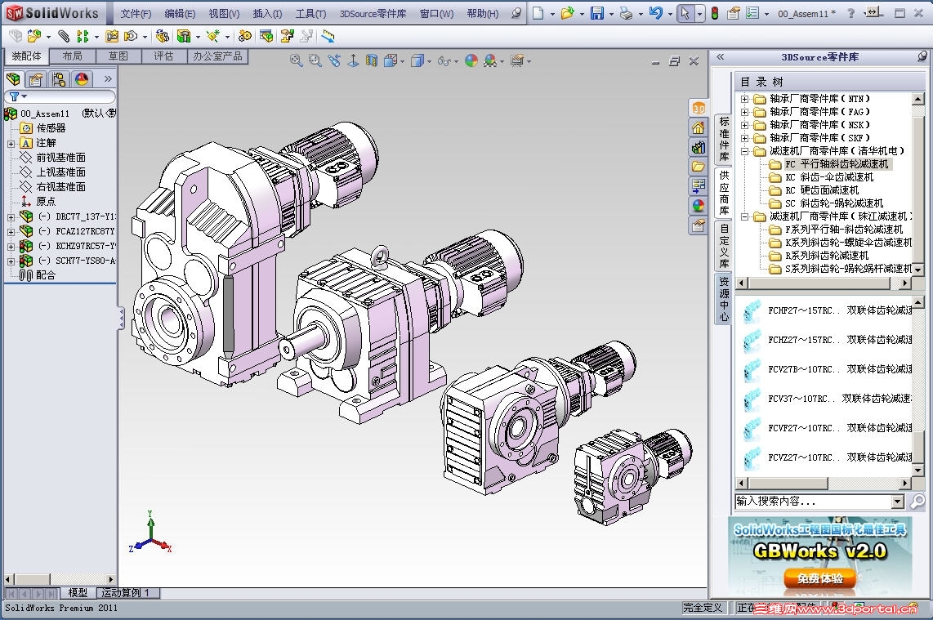Click the 免费体验 button on the GBWorks banner
The image size is (933, 620).
(819, 578)
